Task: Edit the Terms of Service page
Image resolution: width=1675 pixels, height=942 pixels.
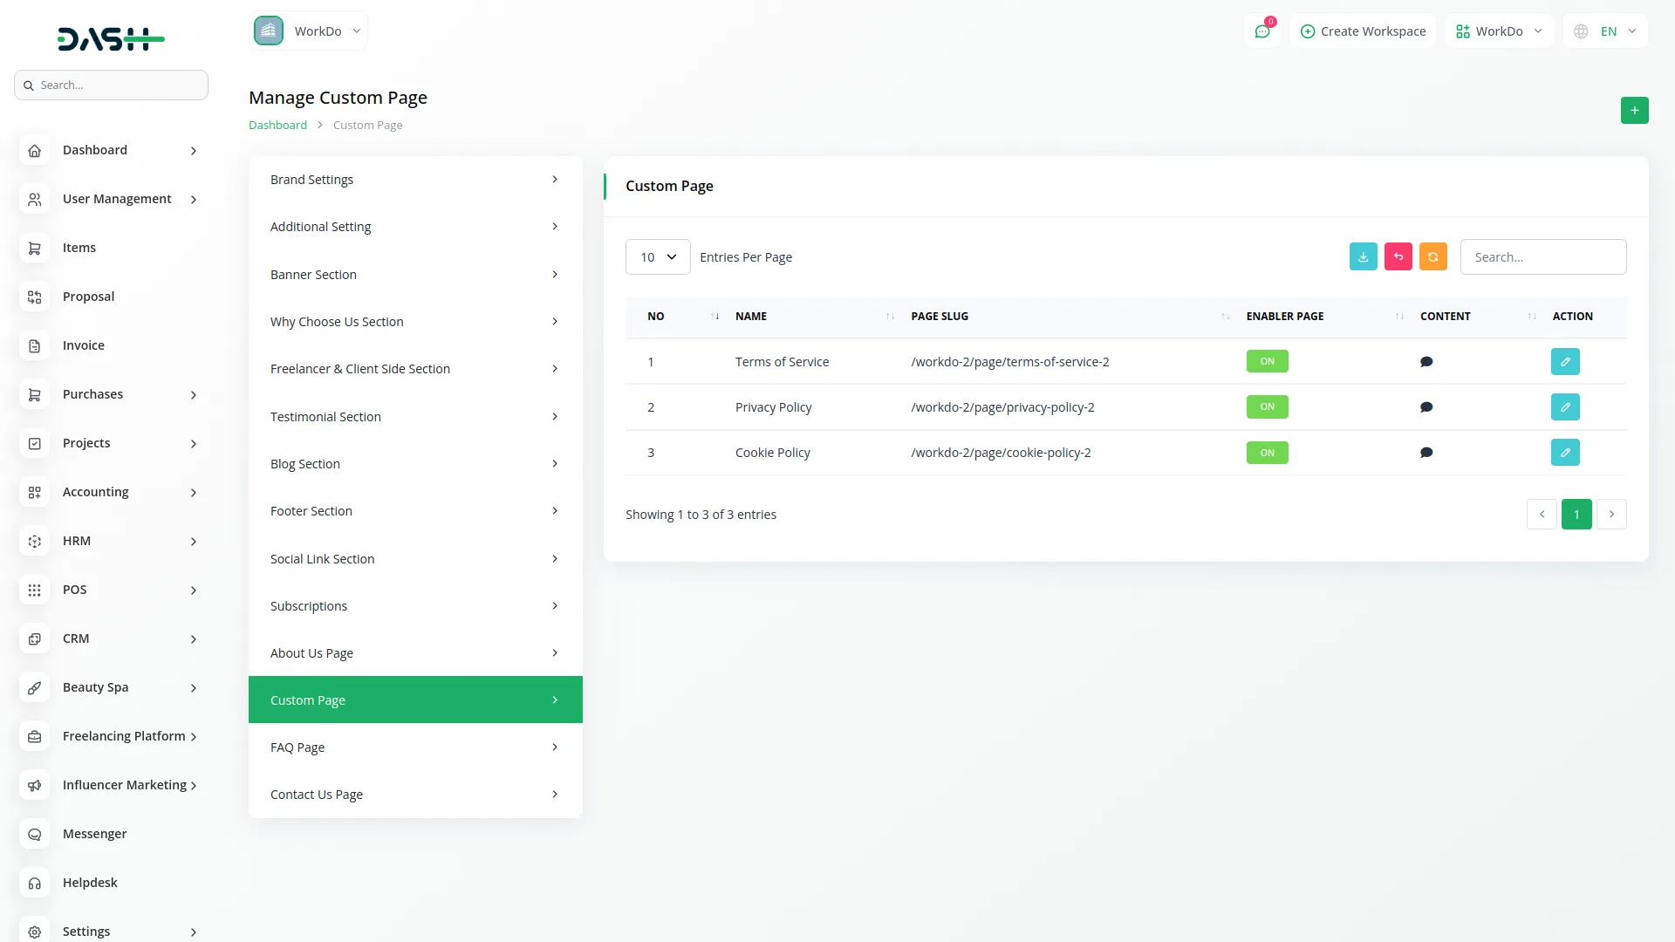Action: 1564,361
